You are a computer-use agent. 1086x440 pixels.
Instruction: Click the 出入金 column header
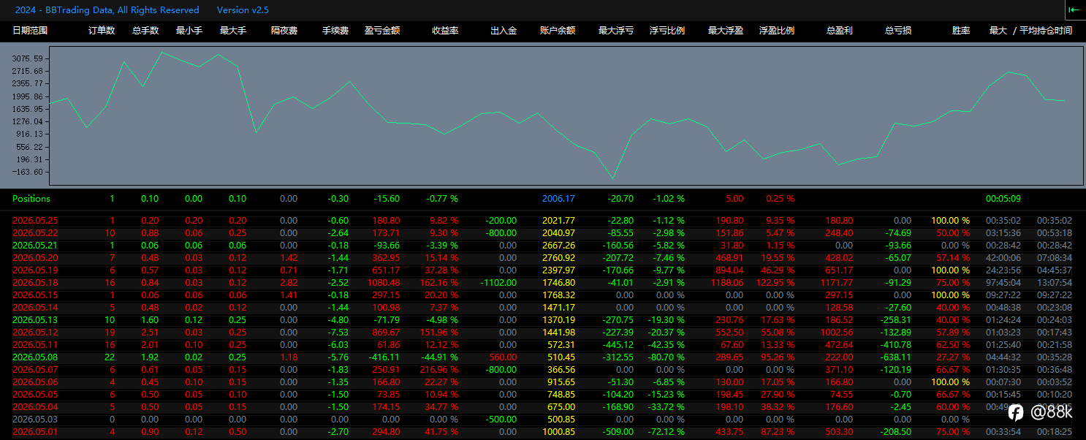(504, 31)
